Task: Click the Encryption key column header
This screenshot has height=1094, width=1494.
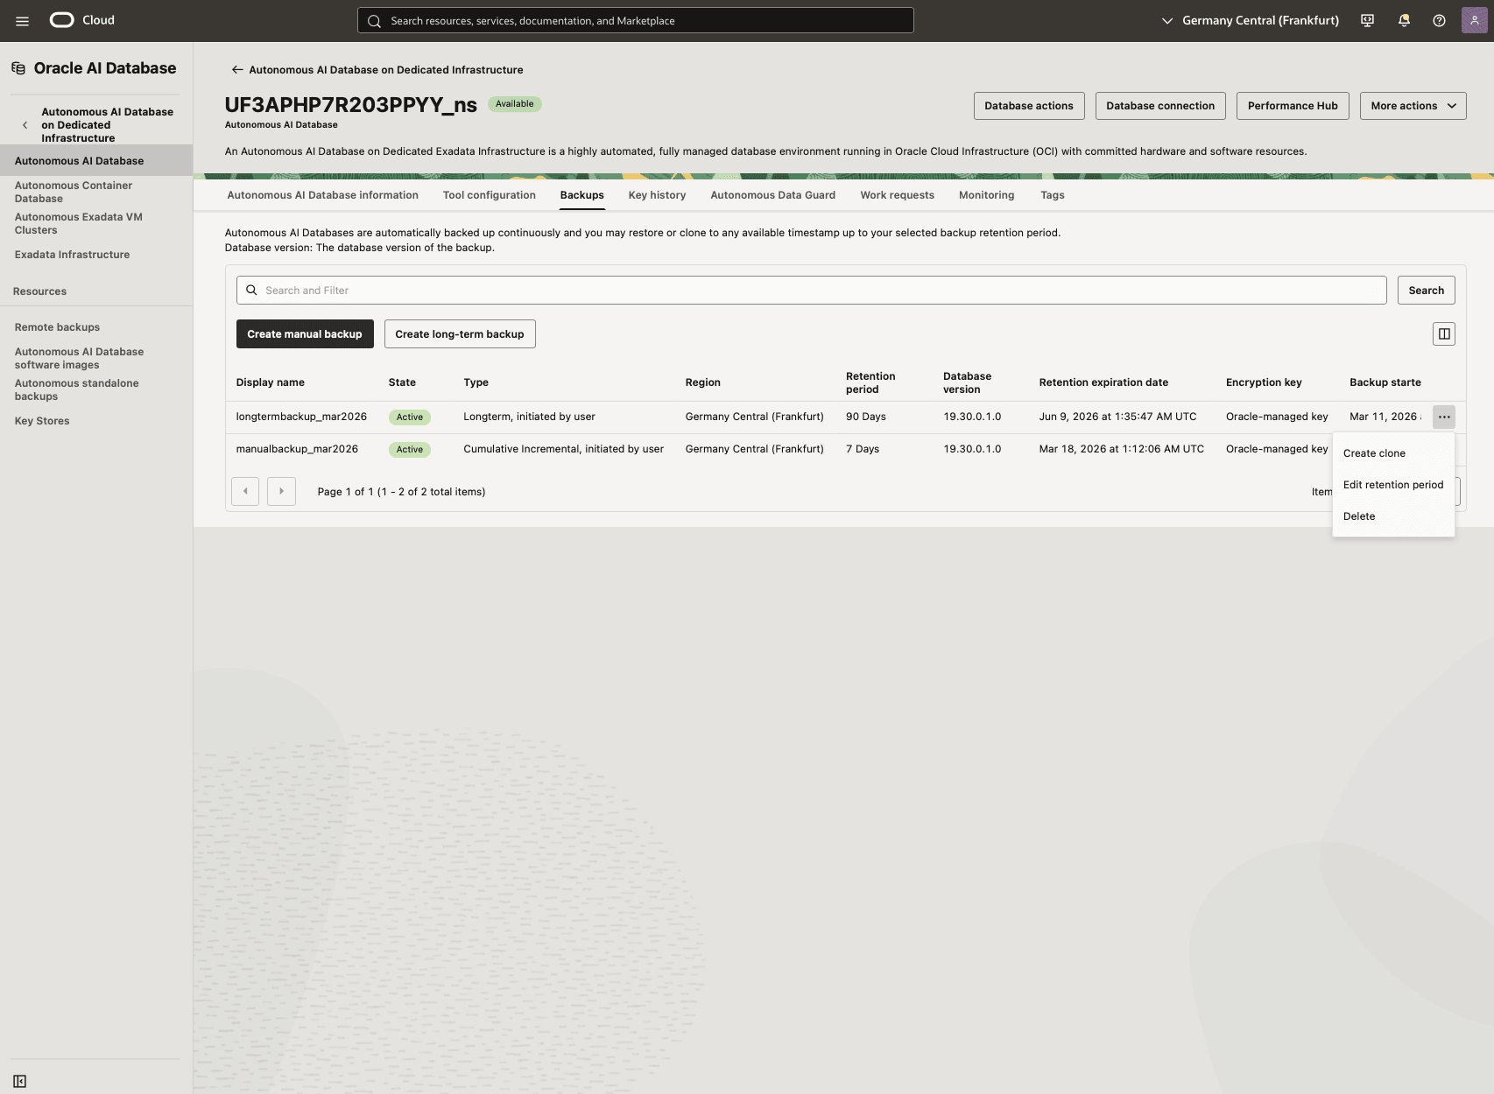Action: coord(1264,382)
